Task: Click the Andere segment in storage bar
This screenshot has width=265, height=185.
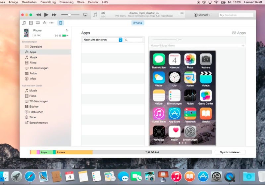Action: tap(74, 152)
